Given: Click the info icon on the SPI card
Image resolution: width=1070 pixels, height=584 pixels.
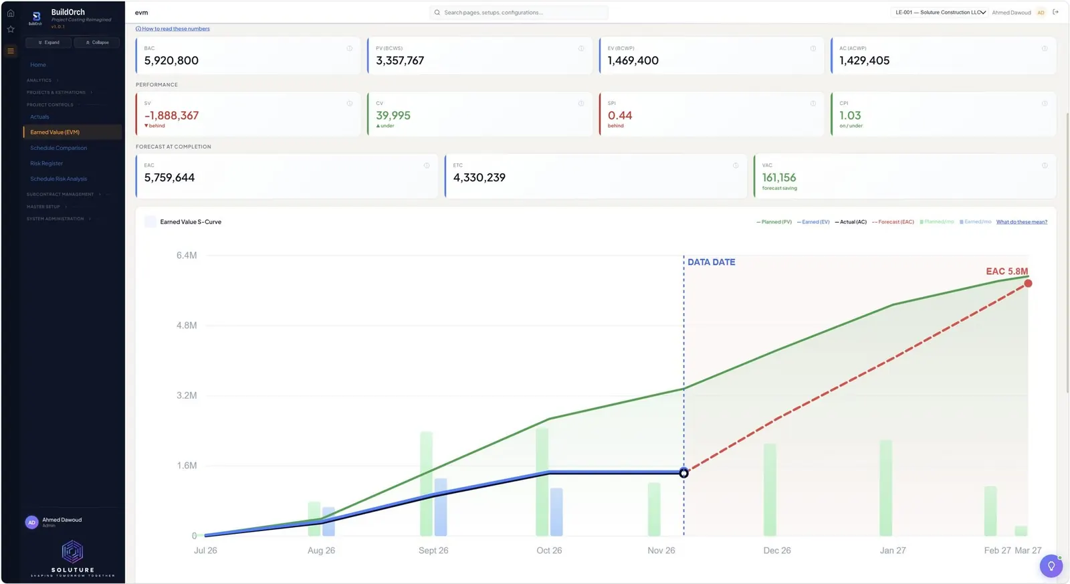Looking at the screenshot, I should pos(813,103).
